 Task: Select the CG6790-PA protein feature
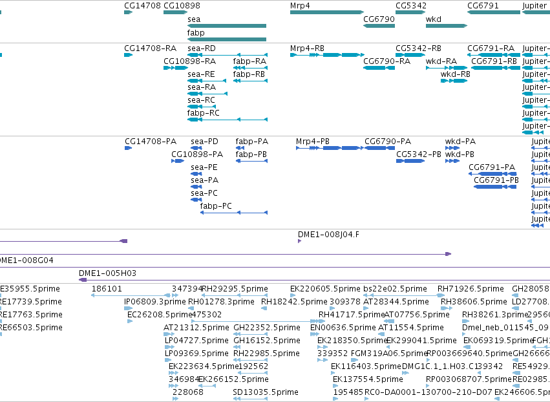click(x=380, y=148)
